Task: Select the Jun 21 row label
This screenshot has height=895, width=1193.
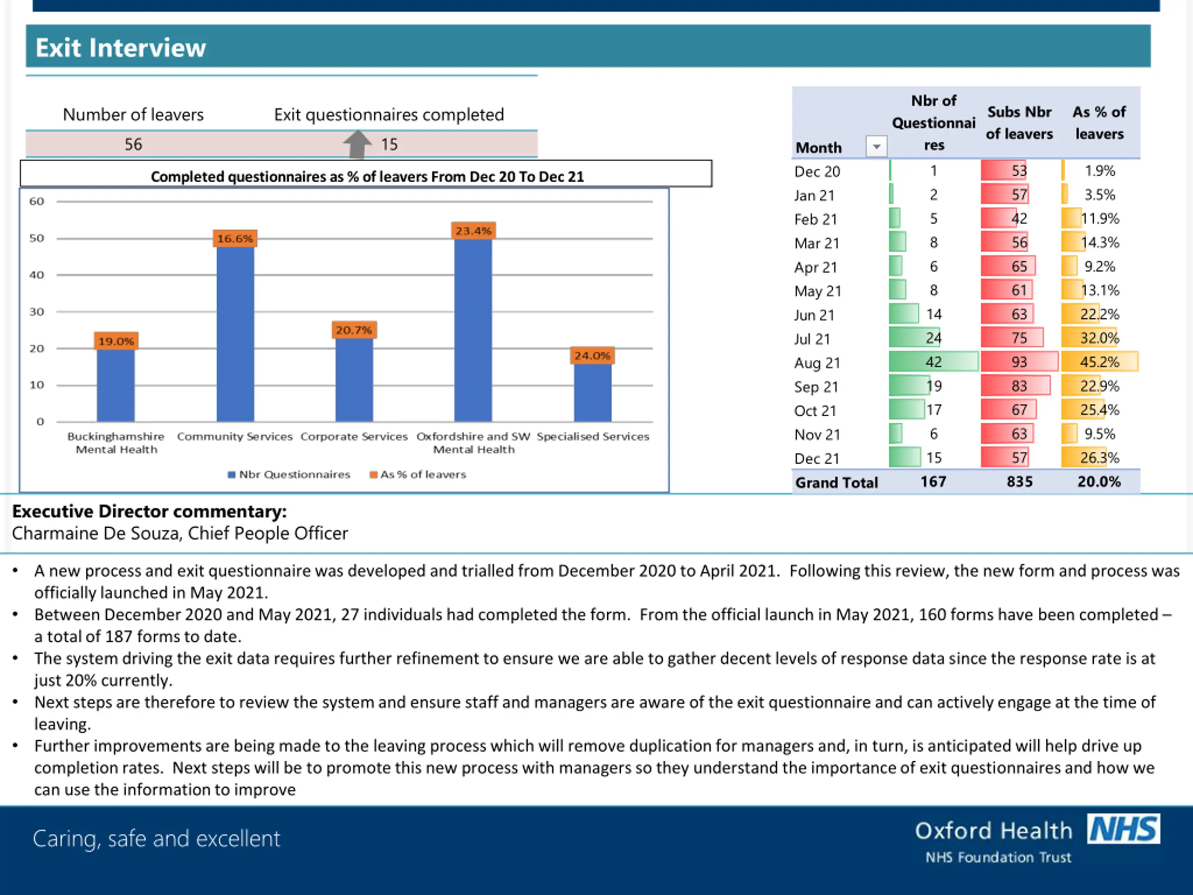Action: pyautogui.click(x=815, y=315)
